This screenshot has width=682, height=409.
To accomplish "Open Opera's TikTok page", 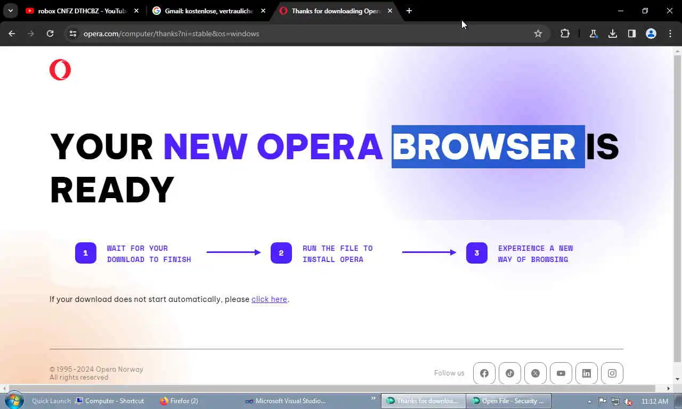I will coord(510,373).
